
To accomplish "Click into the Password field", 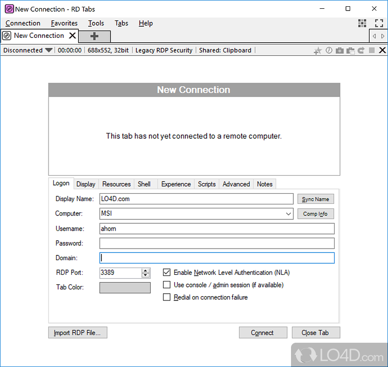I will (x=217, y=243).
